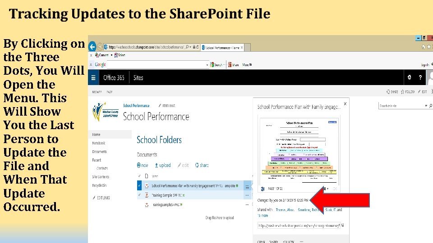Toggle the select-all checkmark in header
The width and height of the screenshot is (433, 243).
[139, 176]
